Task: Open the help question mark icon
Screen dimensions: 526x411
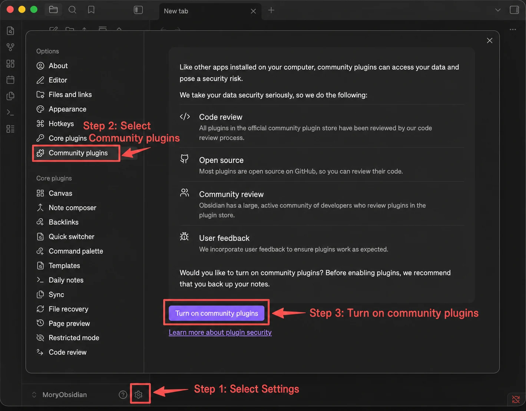Action: click(x=123, y=395)
